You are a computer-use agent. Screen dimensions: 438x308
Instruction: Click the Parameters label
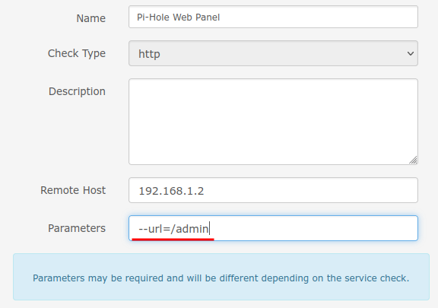click(x=77, y=228)
